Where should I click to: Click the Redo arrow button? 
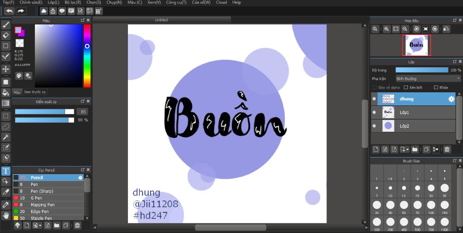pos(21,11)
